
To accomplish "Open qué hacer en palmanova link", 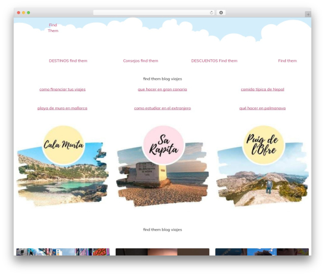I will [x=263, y=108].
